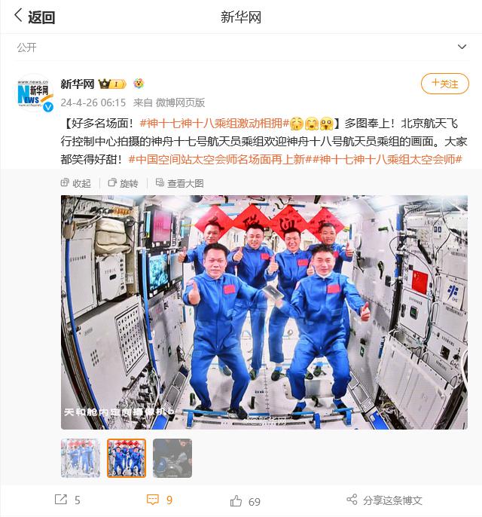Open the repost icon showing 5
The image size is (482, 517).
coord(60,499)
